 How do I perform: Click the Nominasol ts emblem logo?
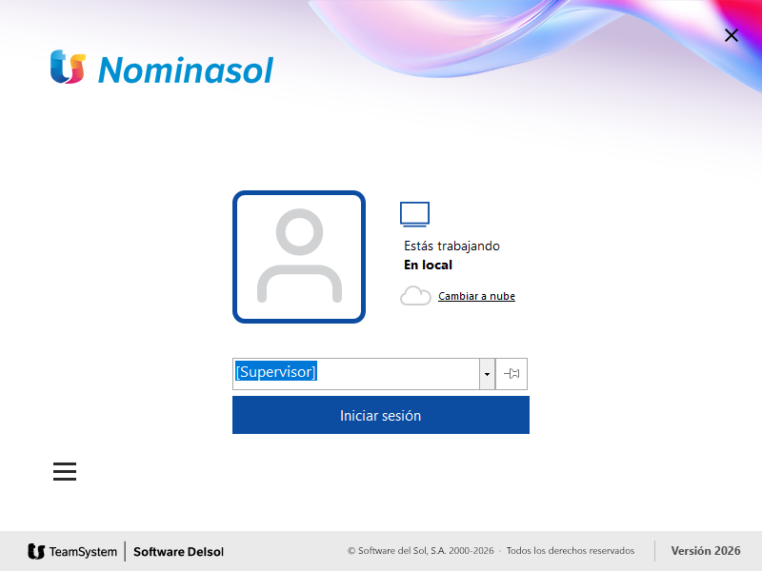pyautogui.click(x=68, y=67)
